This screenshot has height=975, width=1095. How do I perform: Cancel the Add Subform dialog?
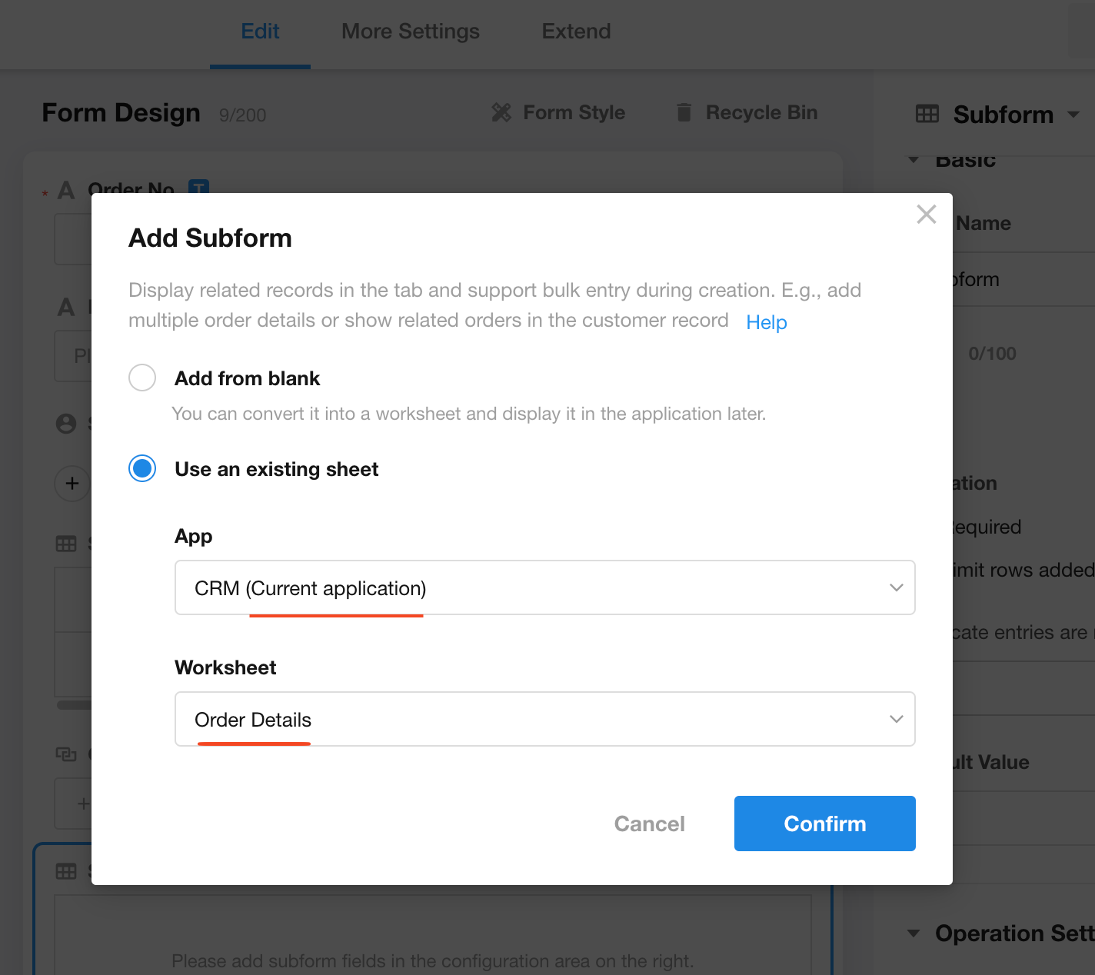point(649,824)
